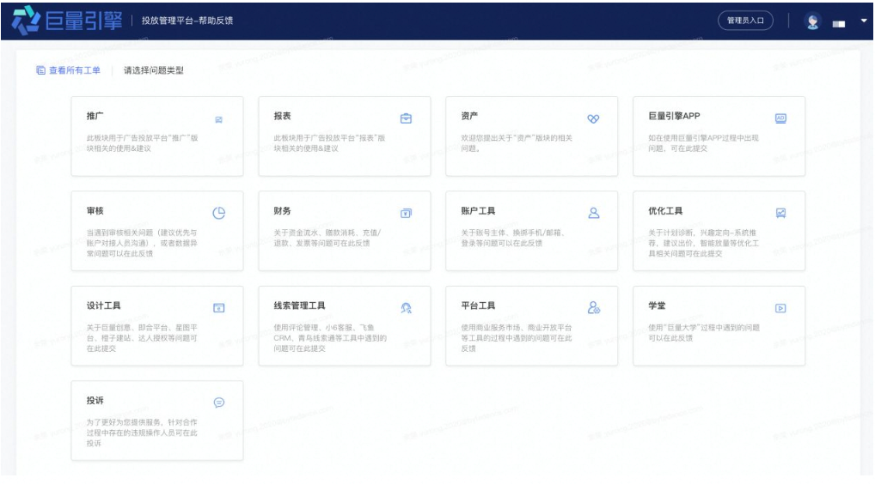Select the 账户工具 card title
This screenshot has height=484, width=875.
(478, 210)
